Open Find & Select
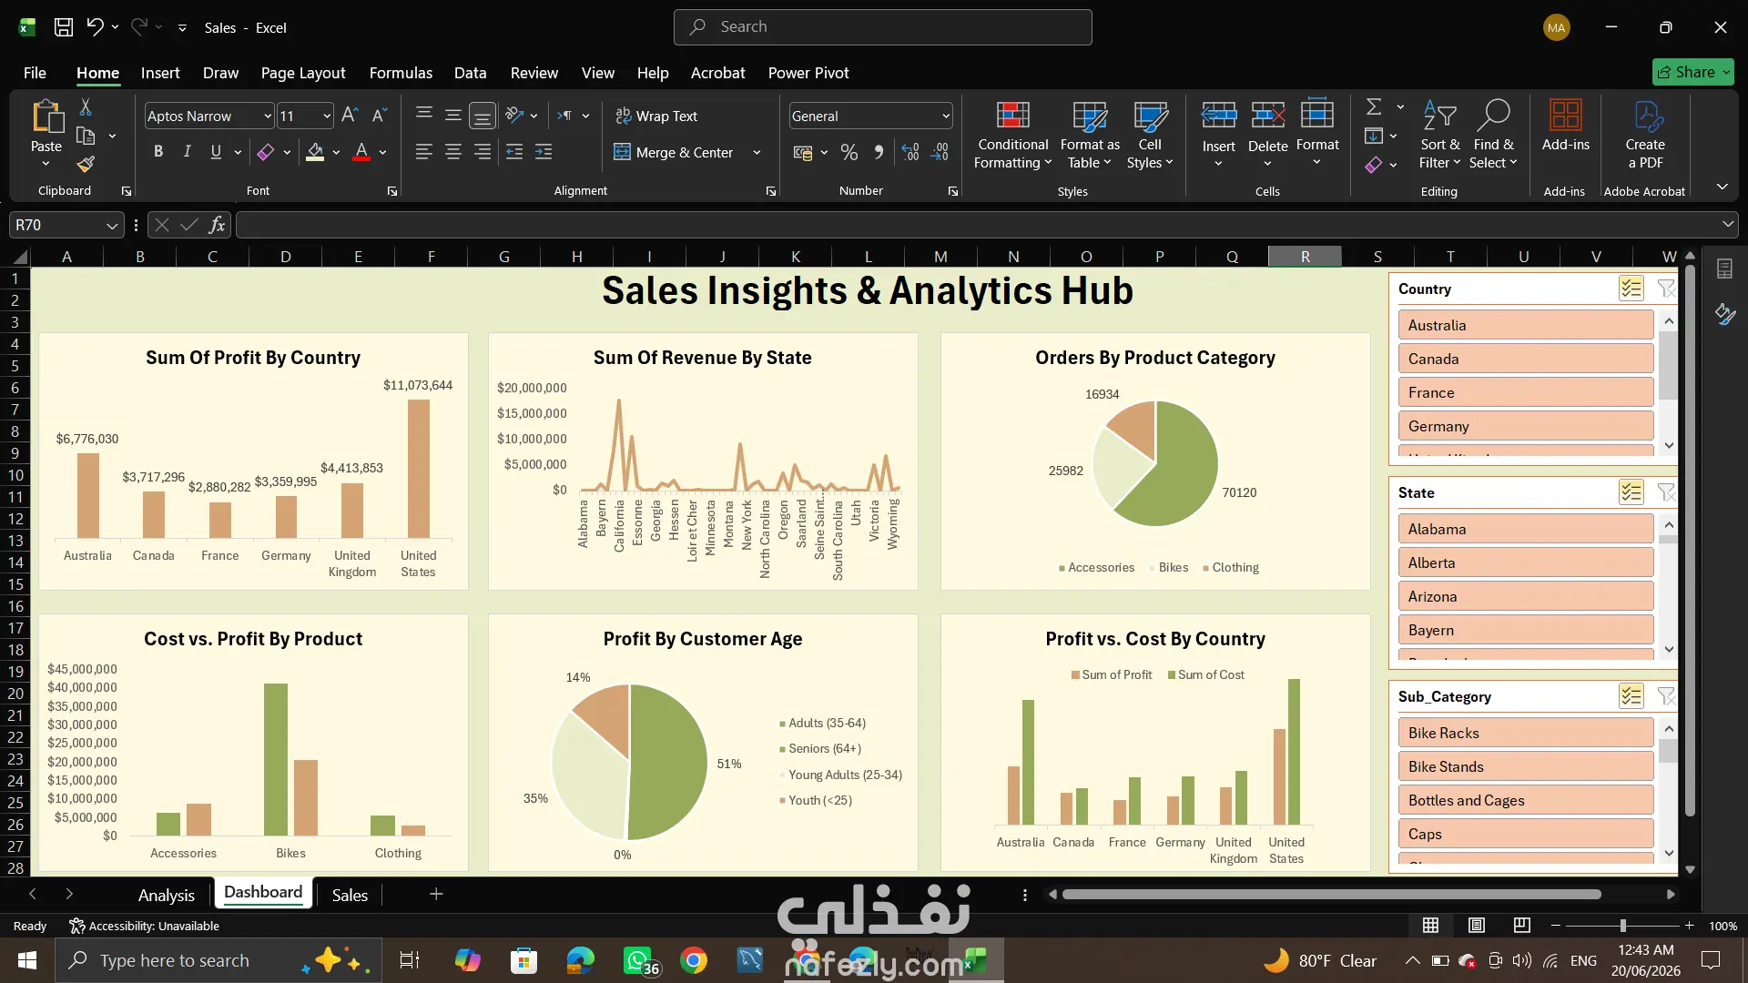The image size is (1748, 983). coord(1493,135)
